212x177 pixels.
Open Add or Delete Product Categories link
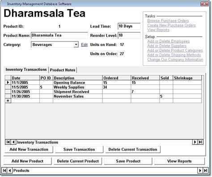pyautogui.click(x=175, y=51)
